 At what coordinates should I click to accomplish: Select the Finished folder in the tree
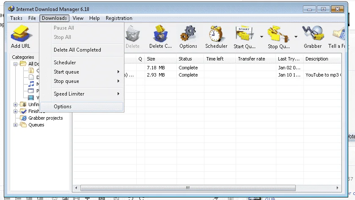click(x=30, y=111)
